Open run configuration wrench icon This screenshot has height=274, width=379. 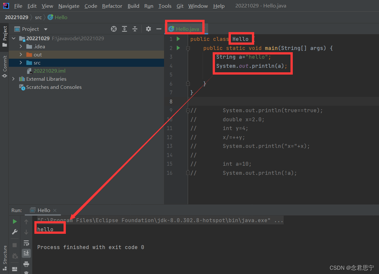tap(15, 232)
